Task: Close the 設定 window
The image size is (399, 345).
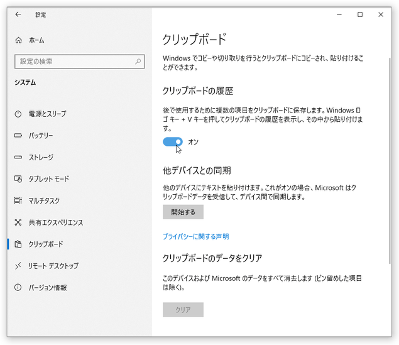Action: click(x=381, y=14)
